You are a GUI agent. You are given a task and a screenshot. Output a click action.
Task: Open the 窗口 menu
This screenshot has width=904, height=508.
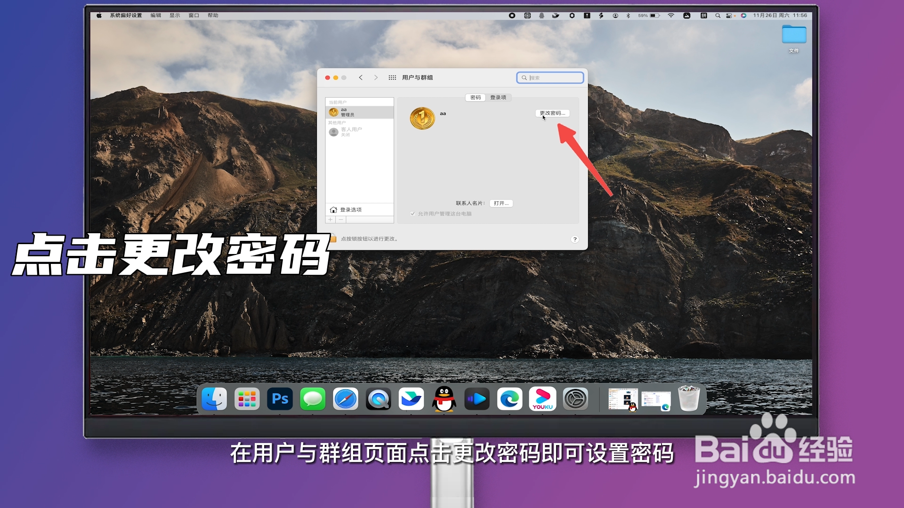point(194,16)
